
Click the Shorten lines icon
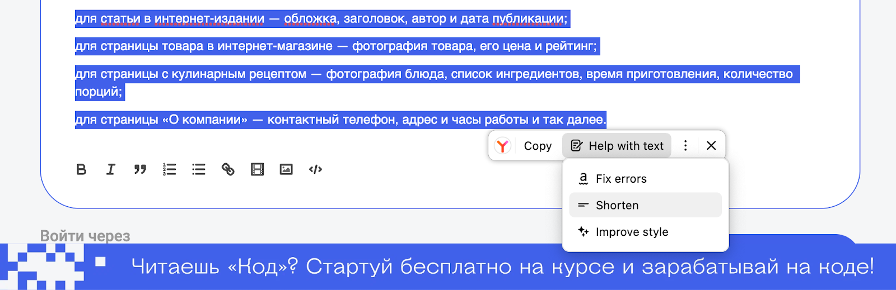coord(583,205)
